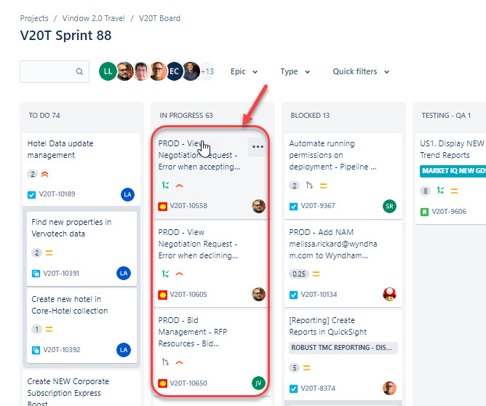The height and width of the screenshot is (406, 486).
Task: Click the Projects breadcrumb link
Action: (34, 18)
